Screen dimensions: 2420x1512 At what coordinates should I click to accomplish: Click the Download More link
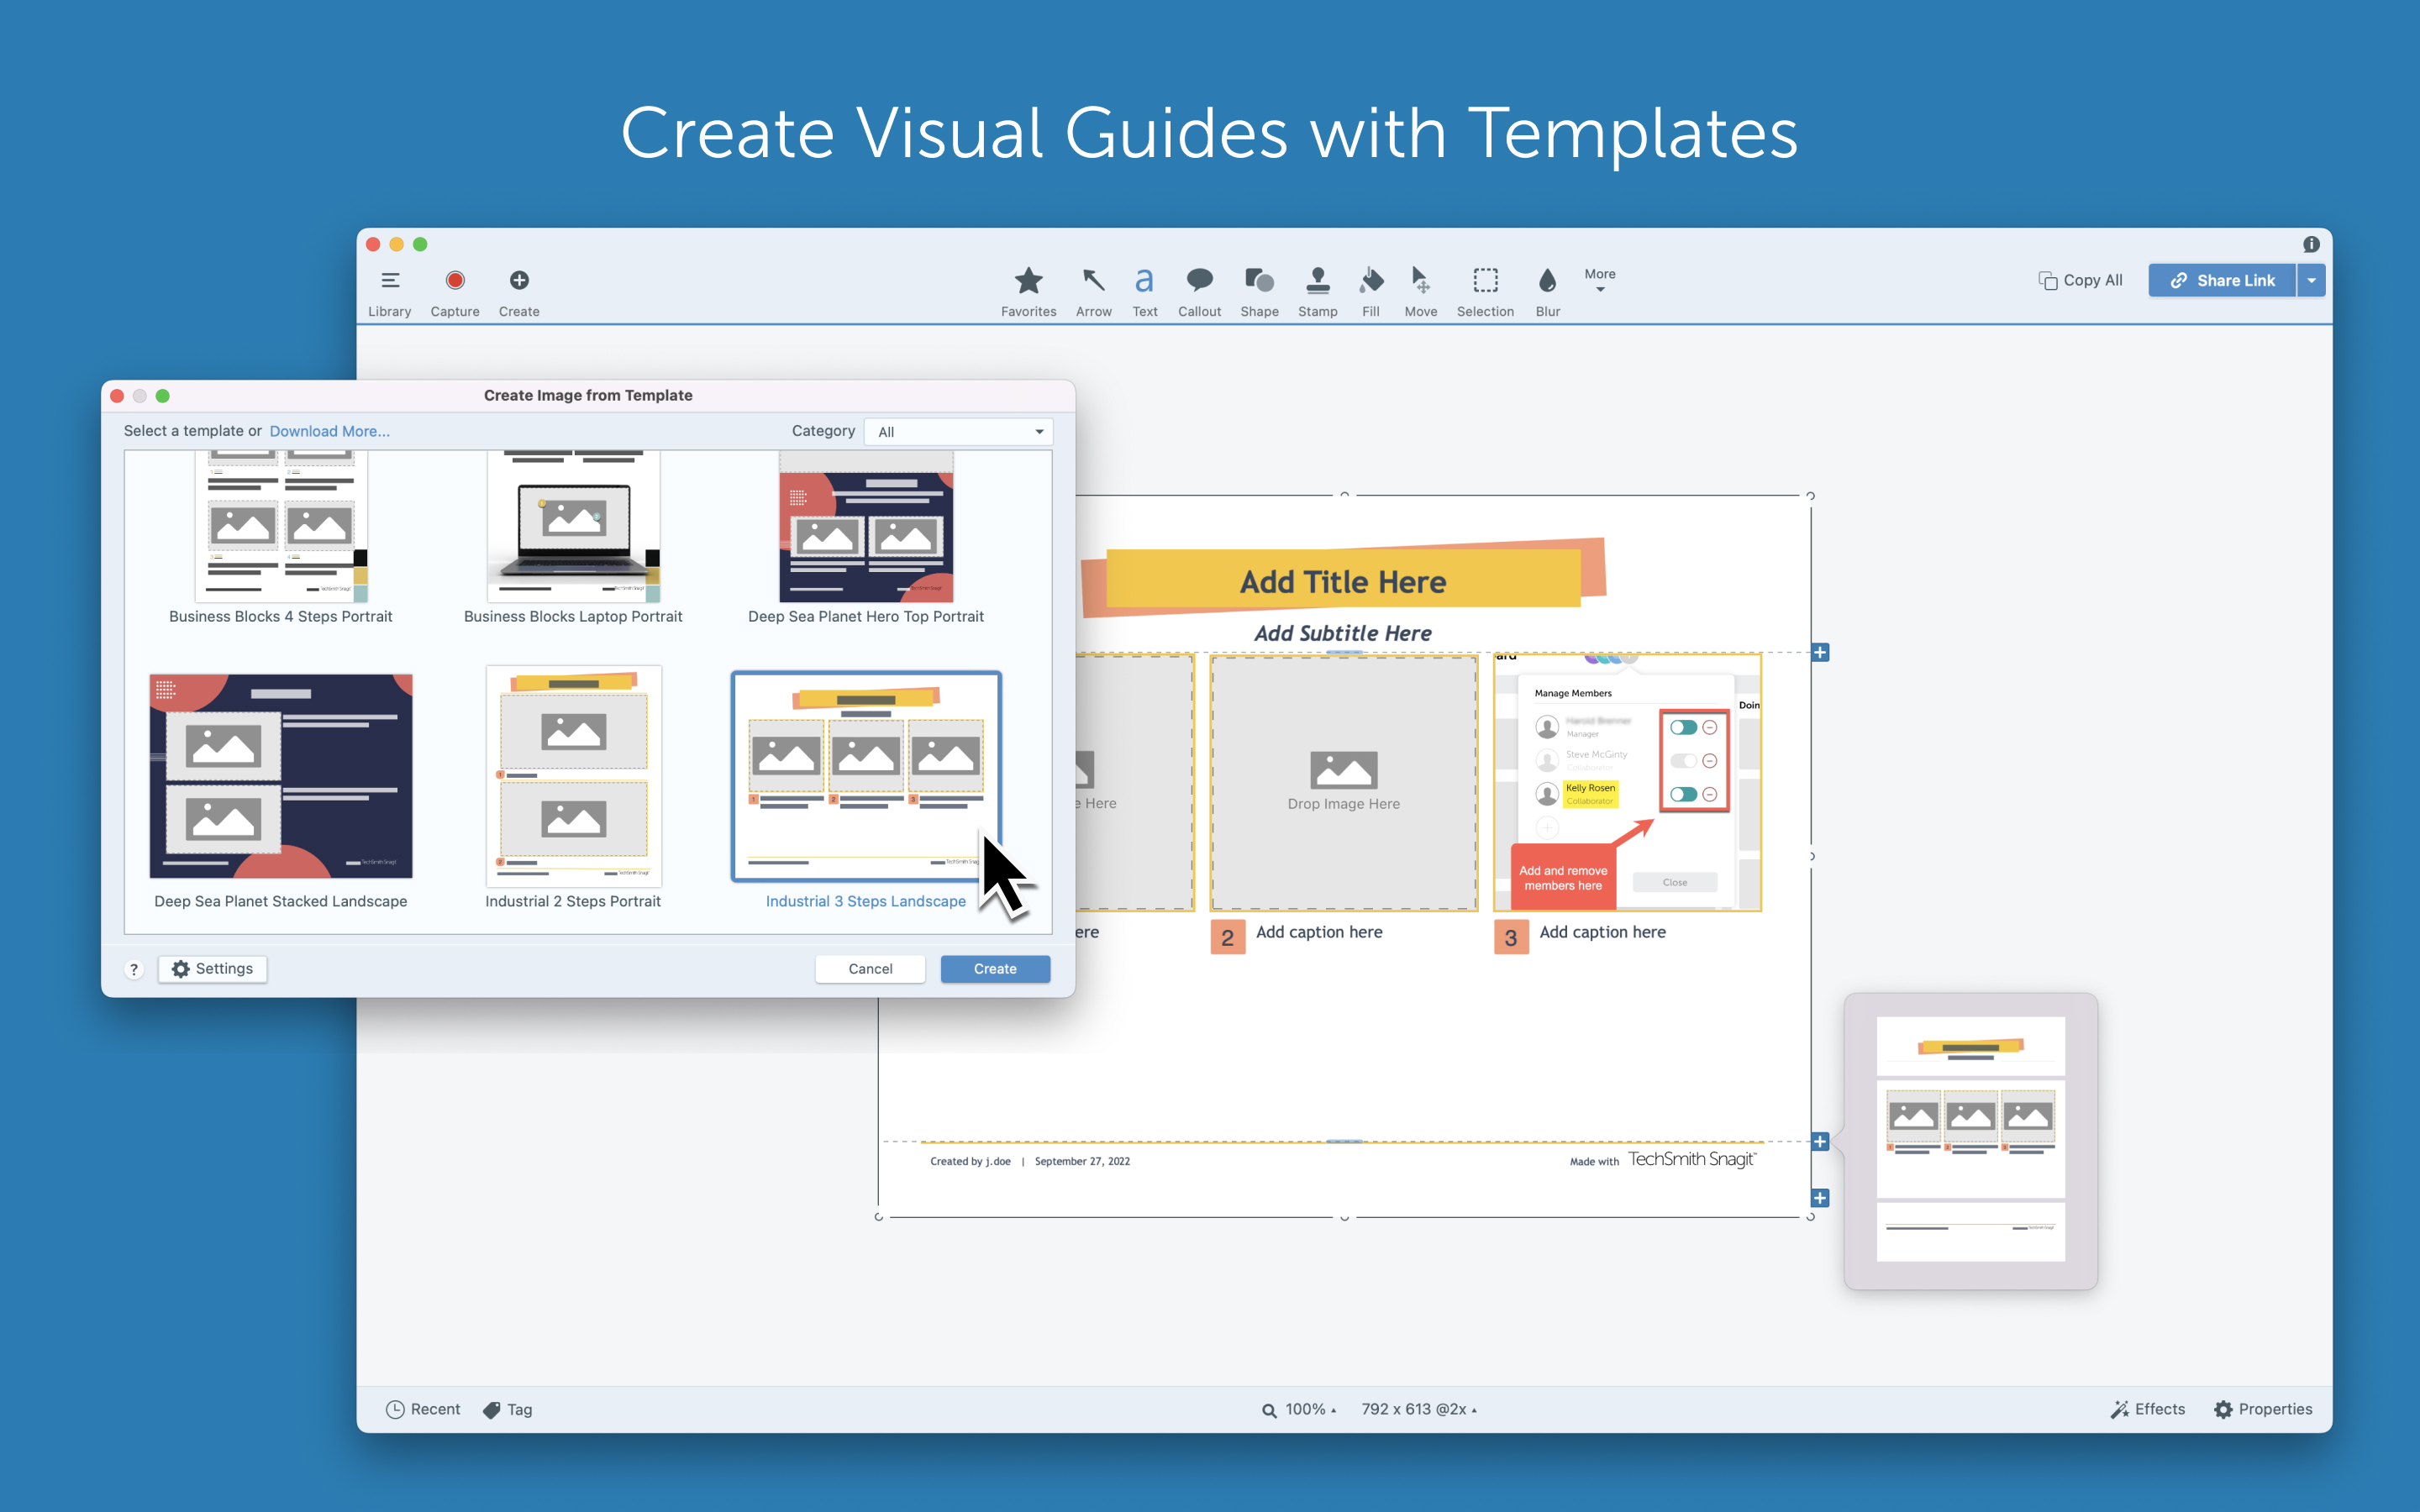(329, 431)
